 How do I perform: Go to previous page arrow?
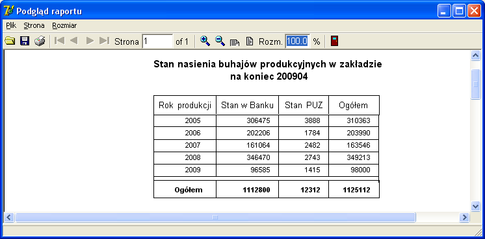tap(73, 41)
